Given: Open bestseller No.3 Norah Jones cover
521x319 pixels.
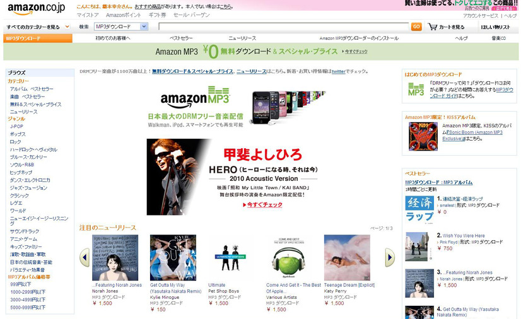Looking at the screenshot, I should [x=419, y=283].
